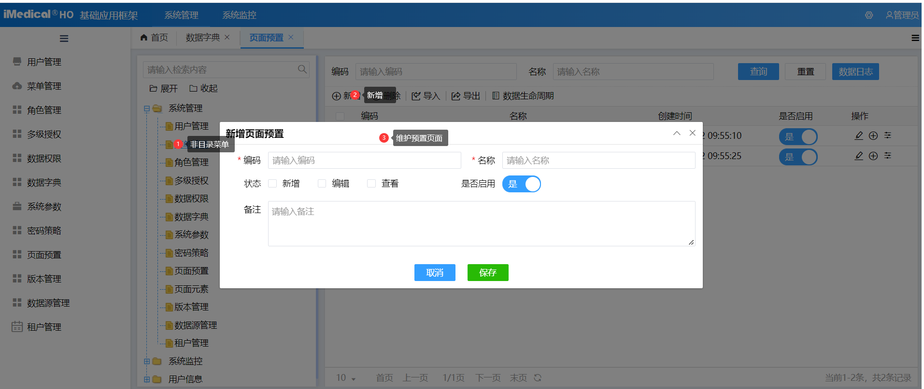Open 租户管理 in left sidebar

pos(44,327)
